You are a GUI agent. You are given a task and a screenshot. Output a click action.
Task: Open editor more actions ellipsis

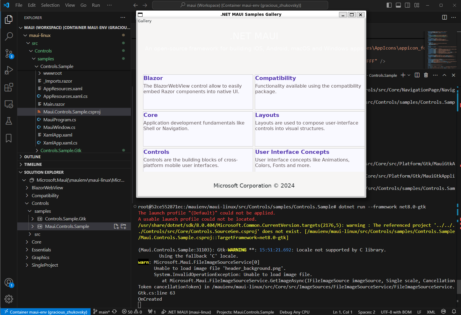click(454, 17)
